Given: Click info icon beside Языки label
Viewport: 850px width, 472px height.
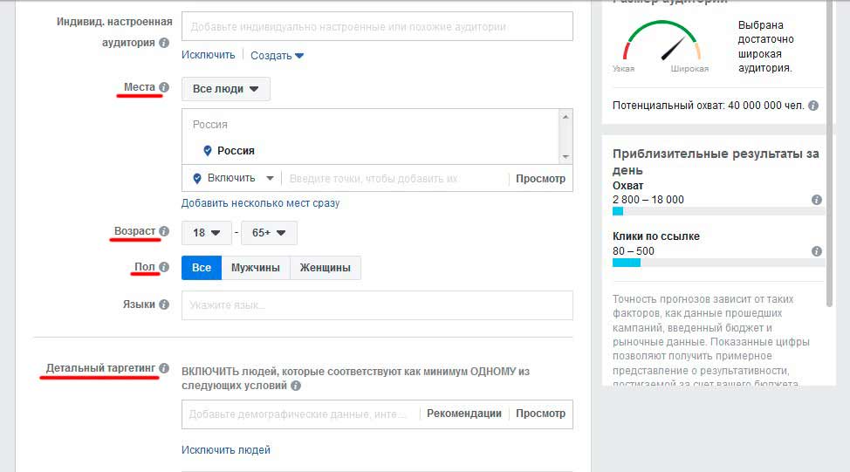Looking at the screenshot, I should click(x=164, y=304).
